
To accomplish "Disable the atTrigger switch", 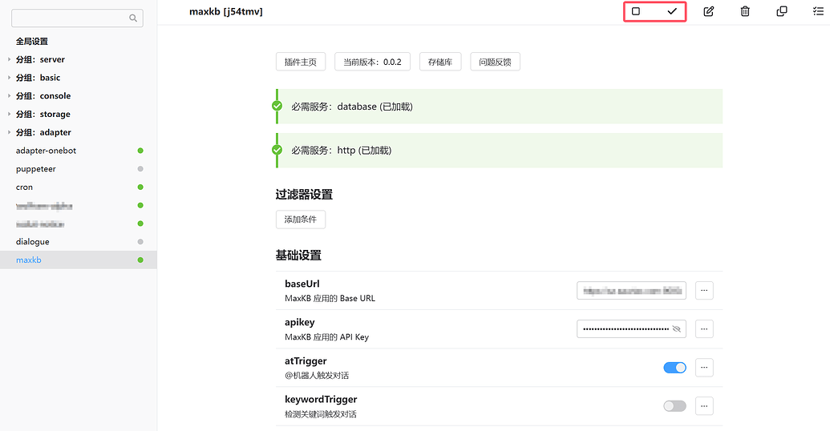I will pyautogui.click(x=675, y=368).
